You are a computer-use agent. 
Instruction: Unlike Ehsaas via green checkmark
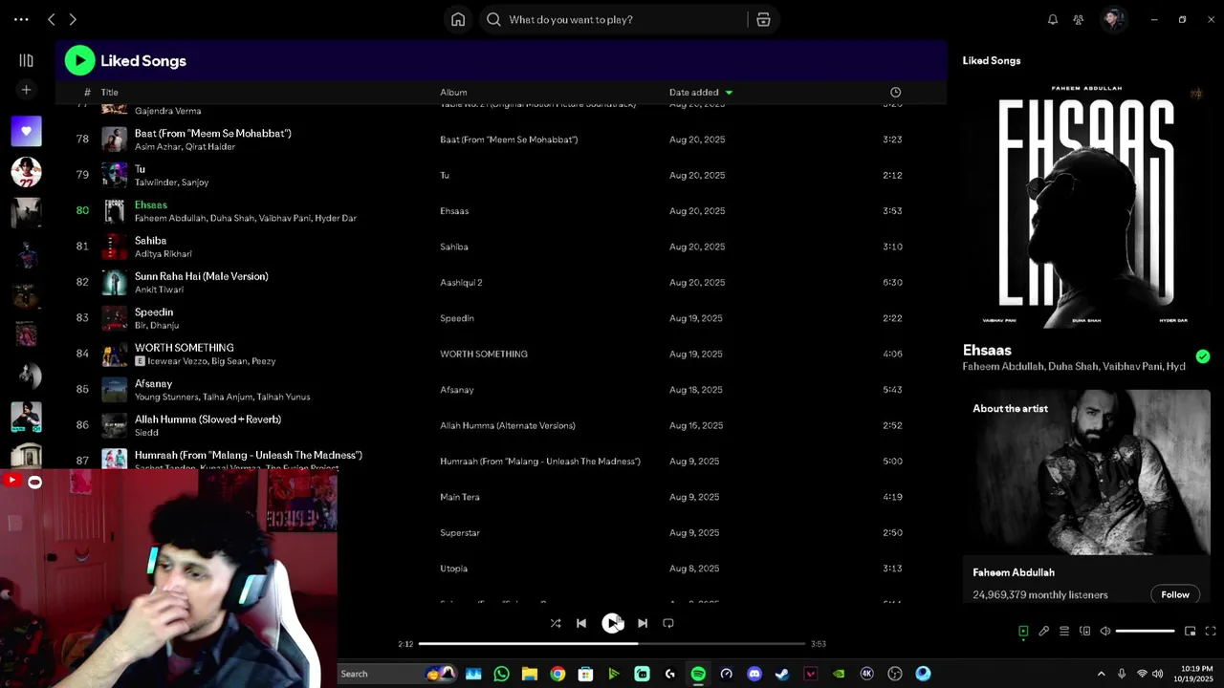1203,356
